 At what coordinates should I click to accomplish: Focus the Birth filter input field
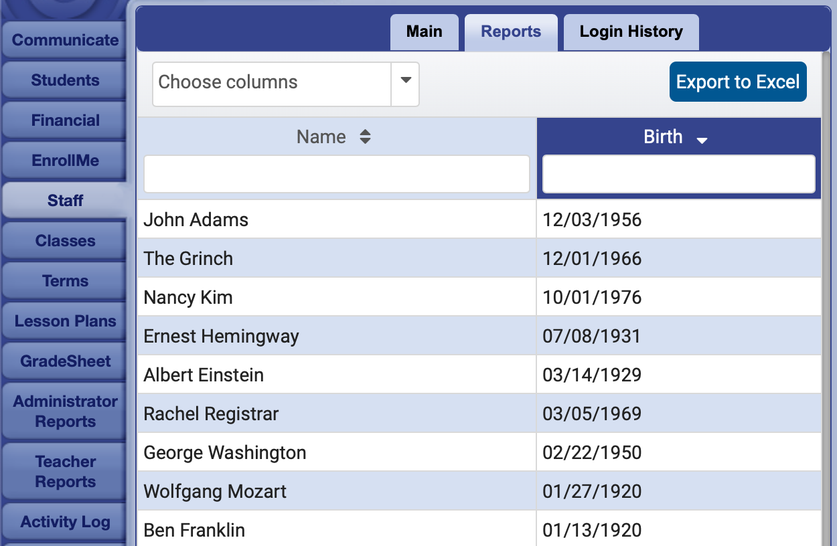pos(678,175)
